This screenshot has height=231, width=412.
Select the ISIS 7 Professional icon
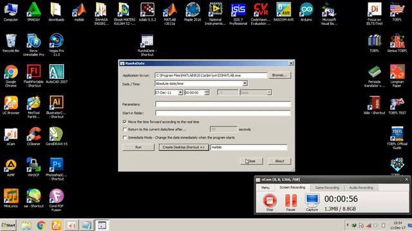coord(238,13)
